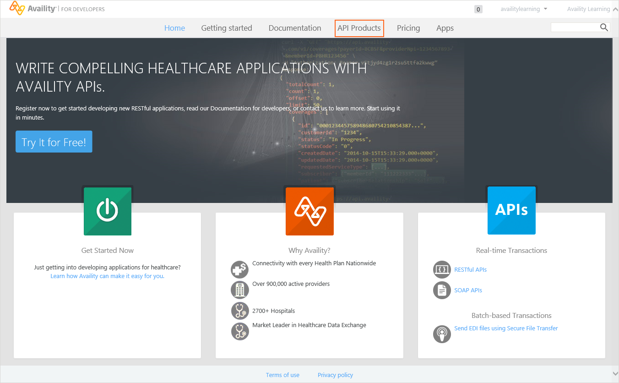Click the Get Started Now heading
Image resolution: width=619 pixels, height=383 pixels.
(108, 250)
